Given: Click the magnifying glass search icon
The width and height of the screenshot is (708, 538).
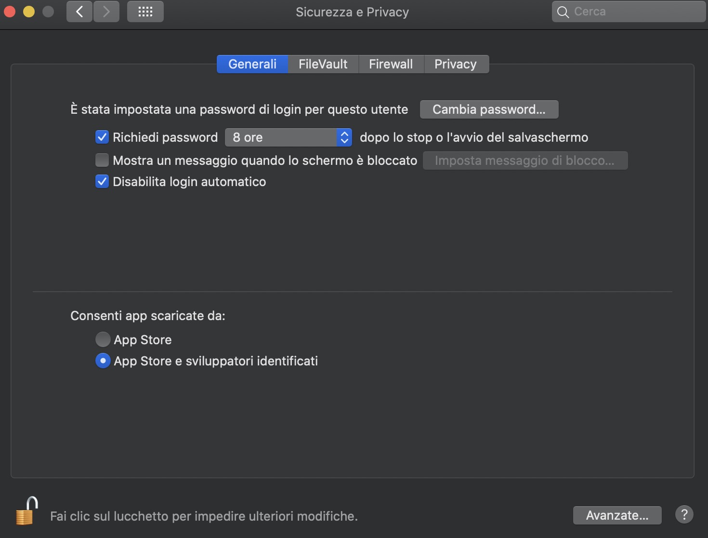Looking at the screenshot, I should (x=563, y=12).
